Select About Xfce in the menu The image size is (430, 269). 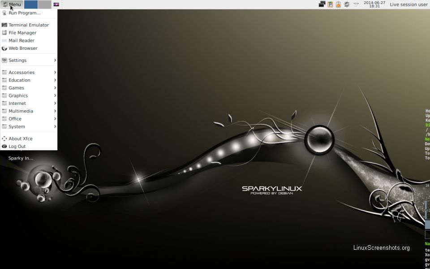coord(29,139)
